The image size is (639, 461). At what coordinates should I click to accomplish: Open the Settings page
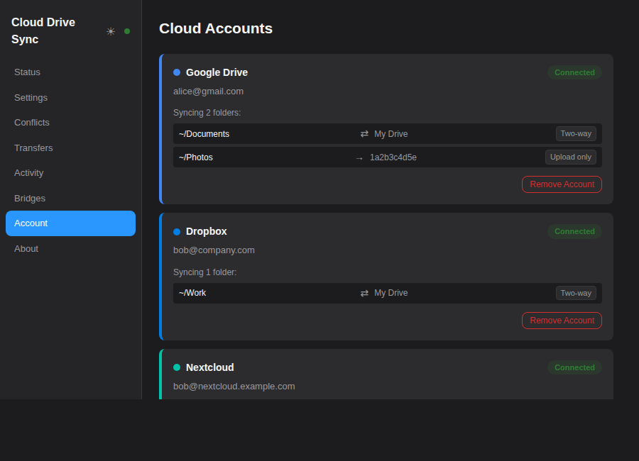[x=70, y=98]
